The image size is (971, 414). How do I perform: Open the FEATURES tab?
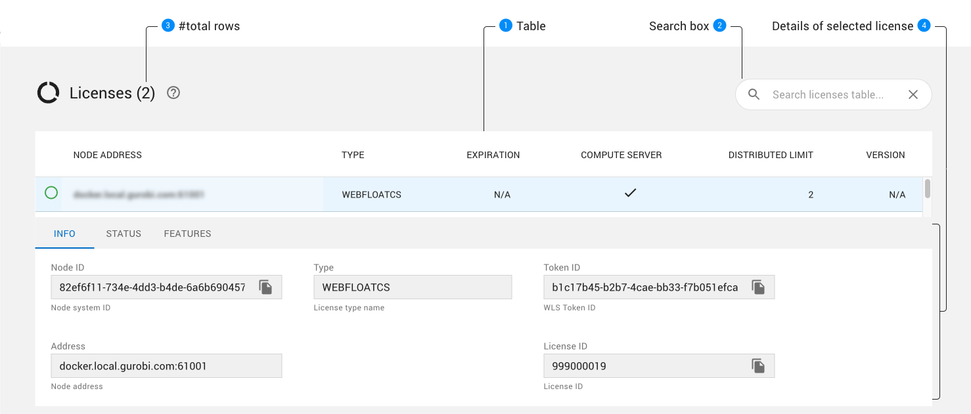pyautogui.click(x=187, y=234)
